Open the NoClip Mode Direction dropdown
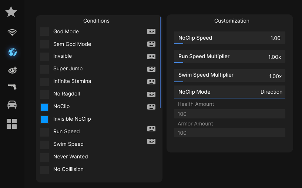Screen dimensions: 302x188 pos(229,92)
